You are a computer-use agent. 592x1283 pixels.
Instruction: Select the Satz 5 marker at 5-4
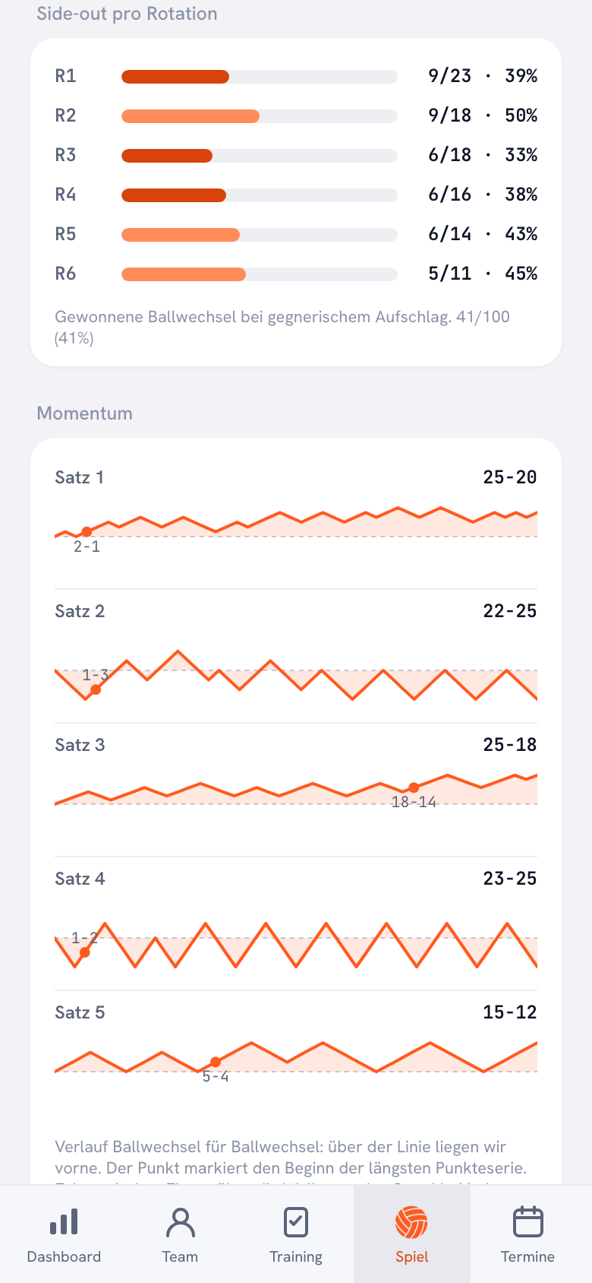[x=216, y=1062]
